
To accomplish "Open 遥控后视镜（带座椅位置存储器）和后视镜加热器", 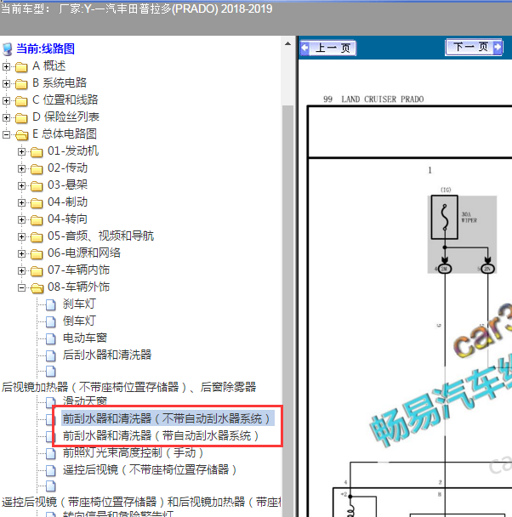I will [x=141, y=502].
